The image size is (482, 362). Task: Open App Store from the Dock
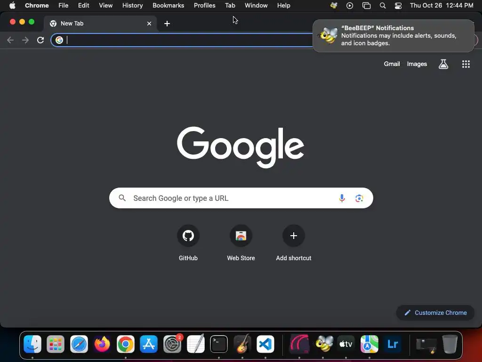tap(149, 344)
